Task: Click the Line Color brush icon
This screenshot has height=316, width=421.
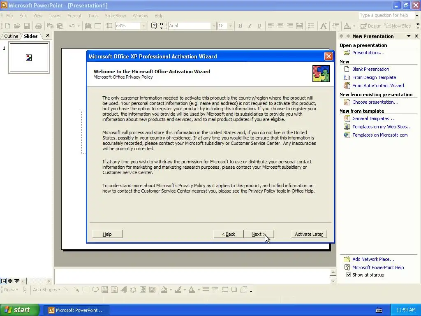Action: click(178, 290)
